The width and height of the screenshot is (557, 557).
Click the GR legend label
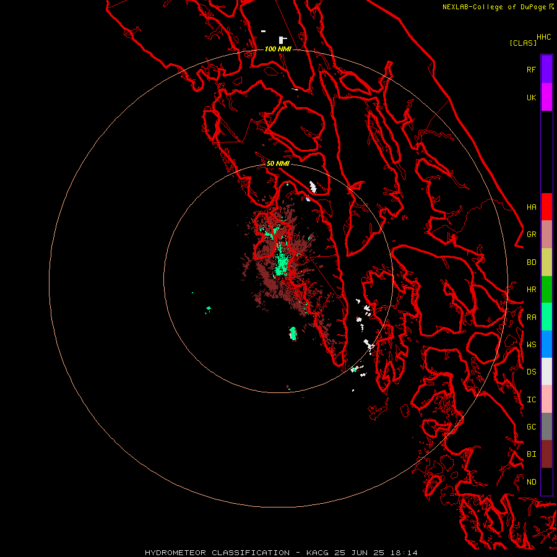[x=531, y=235]
